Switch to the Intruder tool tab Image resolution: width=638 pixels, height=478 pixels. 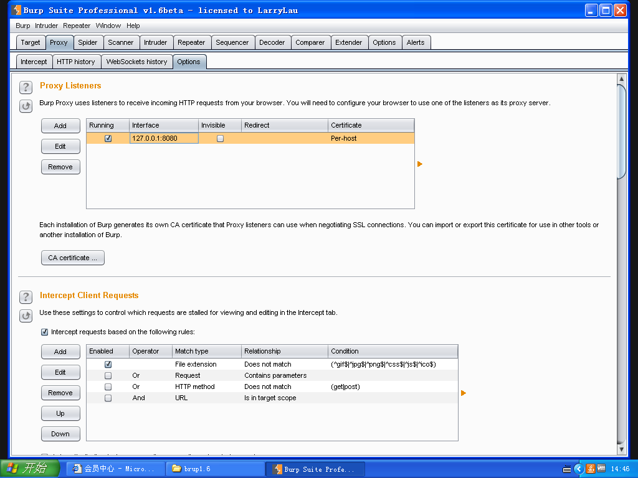pyautogui.click(x=155, y=42)
